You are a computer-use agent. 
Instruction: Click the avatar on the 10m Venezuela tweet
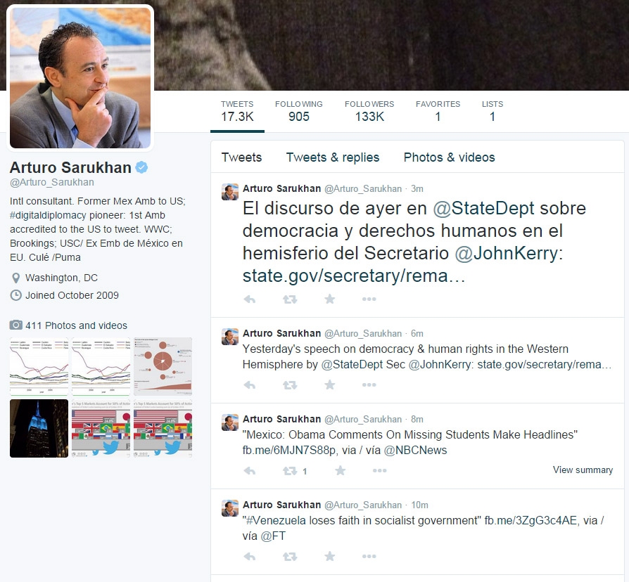click(230, 508)
